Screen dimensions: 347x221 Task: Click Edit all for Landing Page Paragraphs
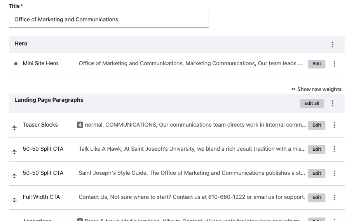[x=312, y=103]
